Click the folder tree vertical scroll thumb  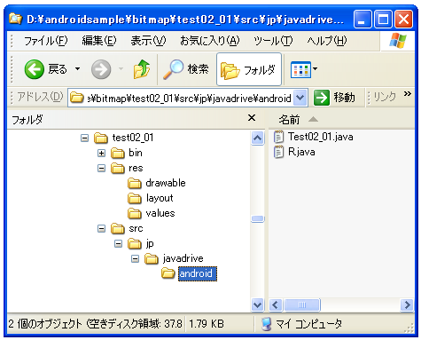click(x=257, y=219)
